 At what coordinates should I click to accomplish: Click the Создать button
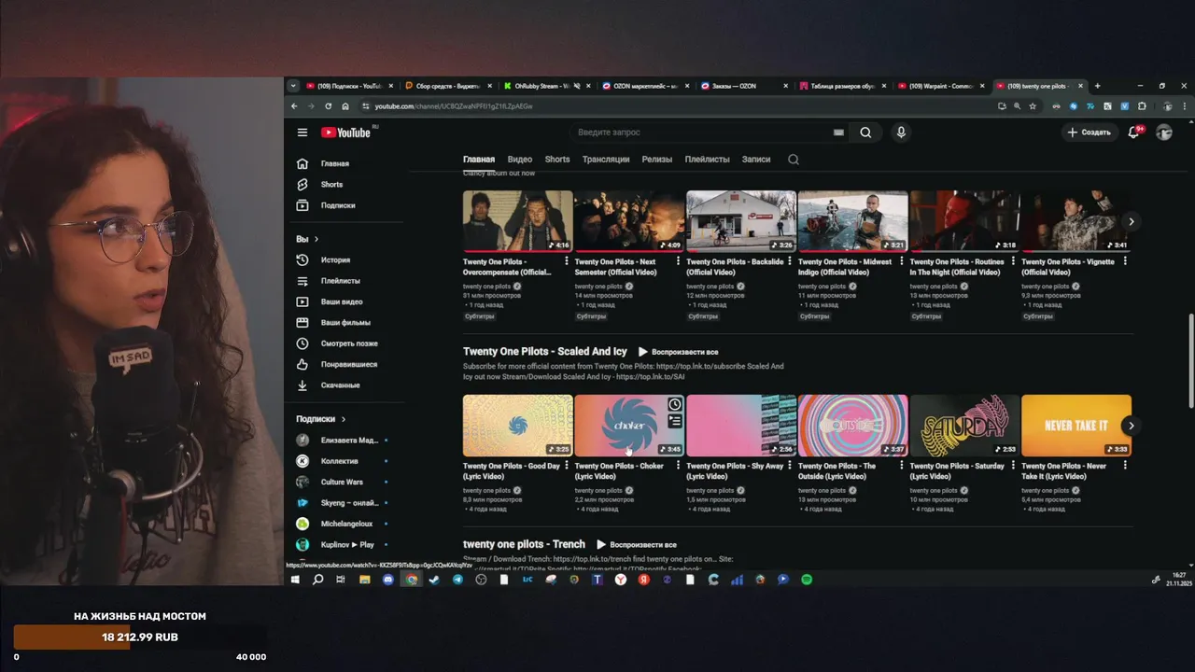click(x=1089, y=133)
